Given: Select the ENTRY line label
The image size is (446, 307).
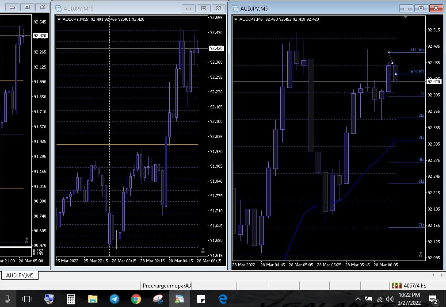Looking at the screenshot, I should pos(417,72).
